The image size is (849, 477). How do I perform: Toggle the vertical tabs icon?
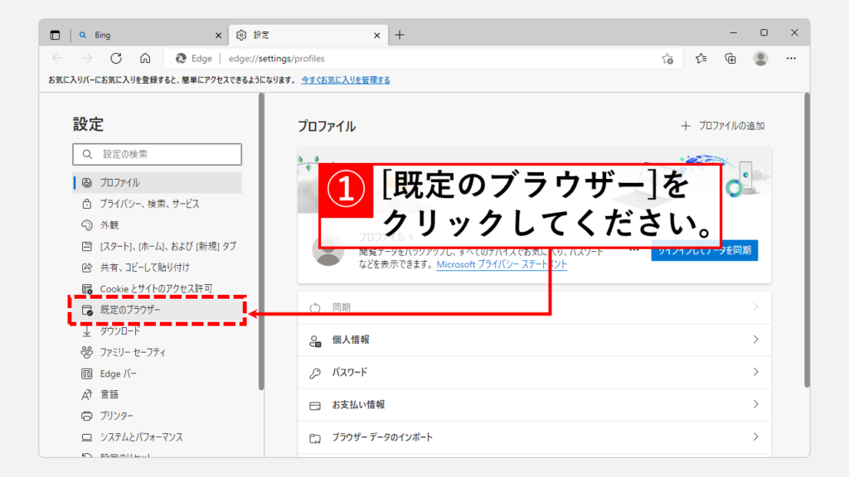coord(56,35)
